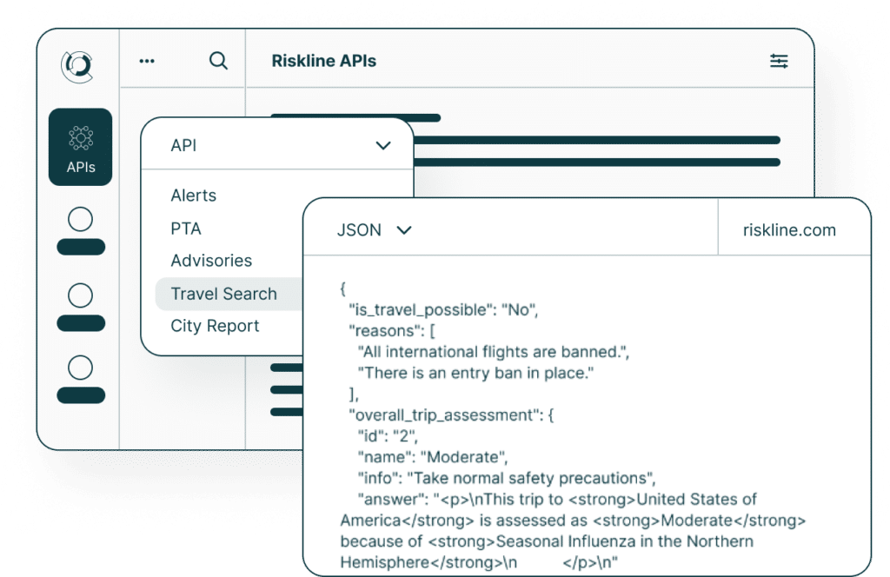Open the APIs sidebar section
The width and height of the screenshot is (890, 577).
pyautogui.click(x=80, y=147)
